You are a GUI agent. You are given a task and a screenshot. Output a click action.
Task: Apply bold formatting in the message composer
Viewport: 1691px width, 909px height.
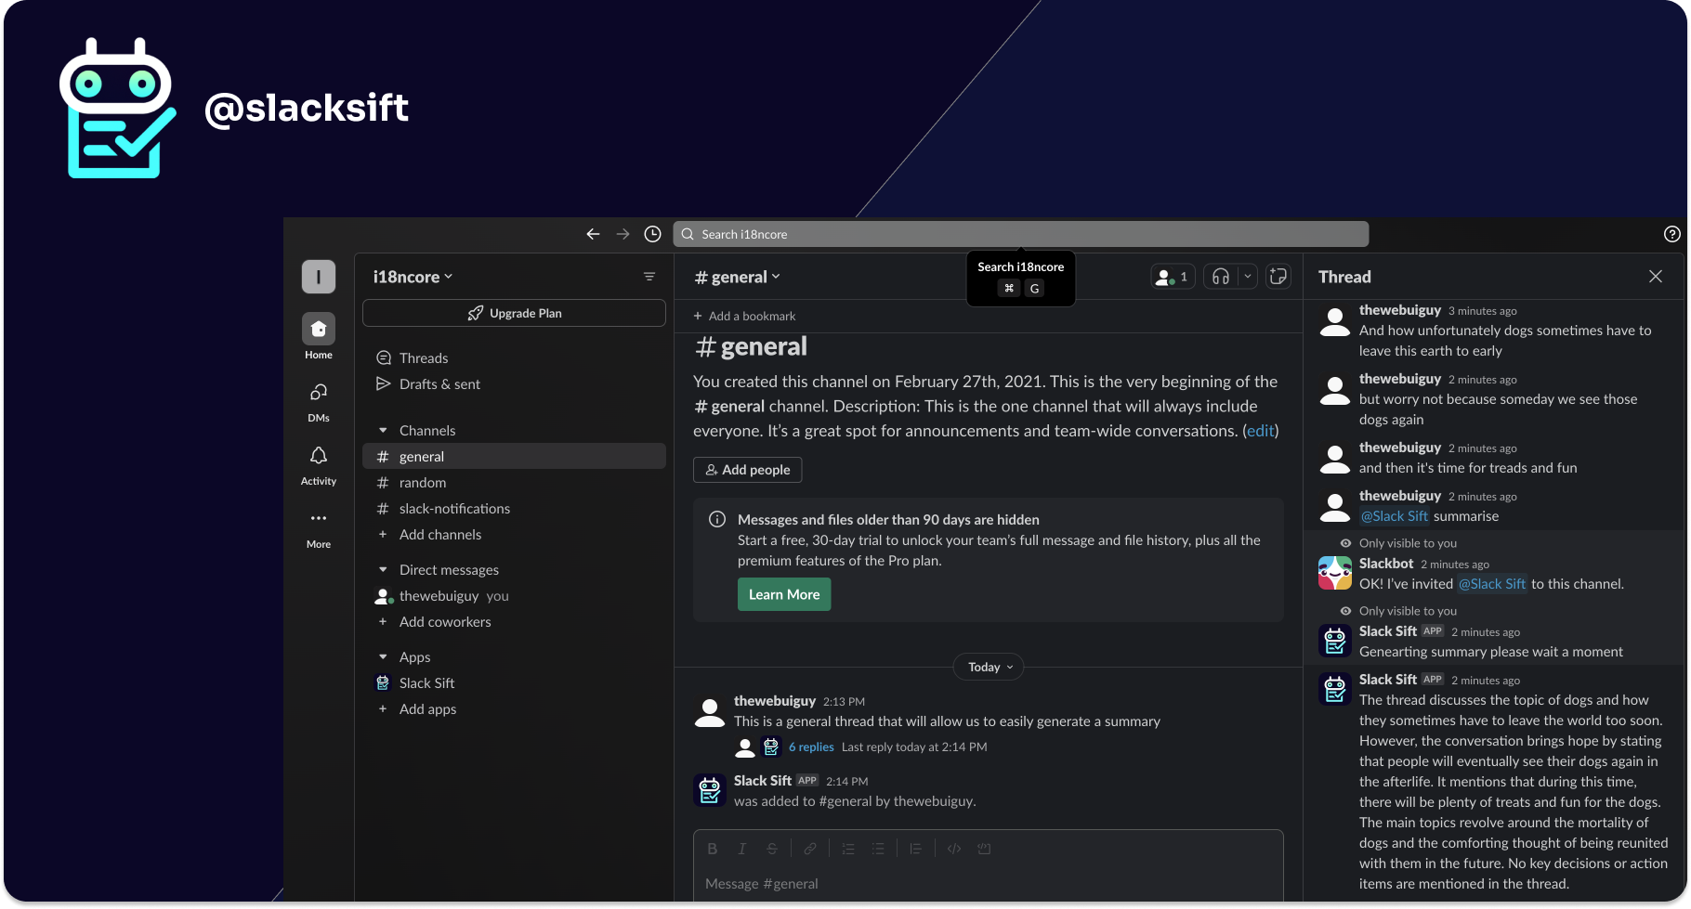click(712, 848)
